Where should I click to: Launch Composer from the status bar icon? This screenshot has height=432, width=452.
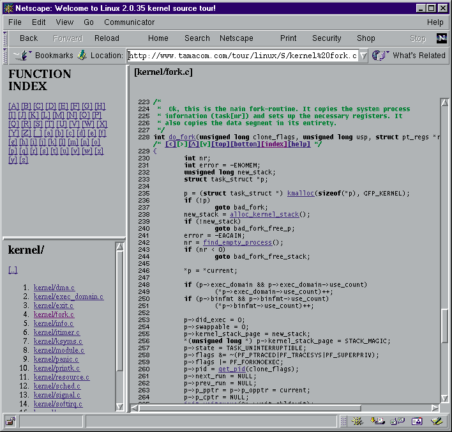click(437, 421)
